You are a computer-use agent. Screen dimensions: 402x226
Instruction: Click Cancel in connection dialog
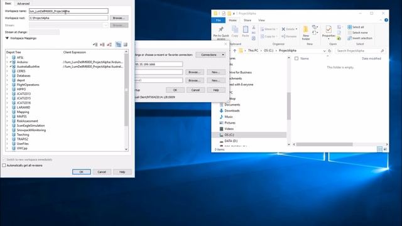(x=195, y=90)
